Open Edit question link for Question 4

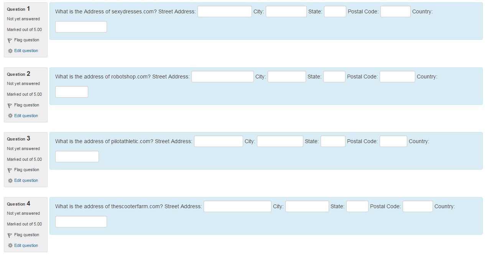26,245
